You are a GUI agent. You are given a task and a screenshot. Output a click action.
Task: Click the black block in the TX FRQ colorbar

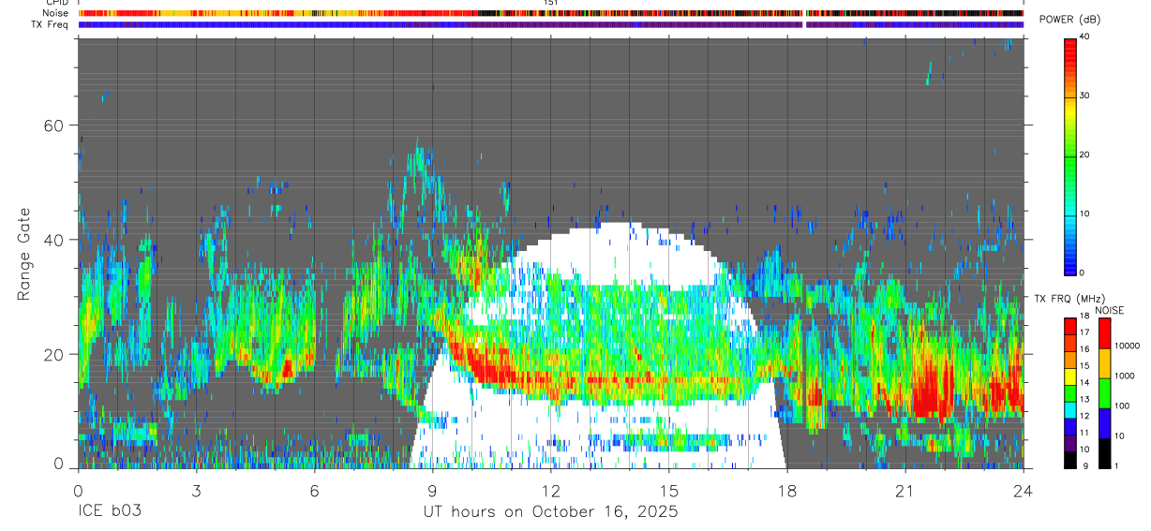pyautogui.click(x=1069, y=458)
